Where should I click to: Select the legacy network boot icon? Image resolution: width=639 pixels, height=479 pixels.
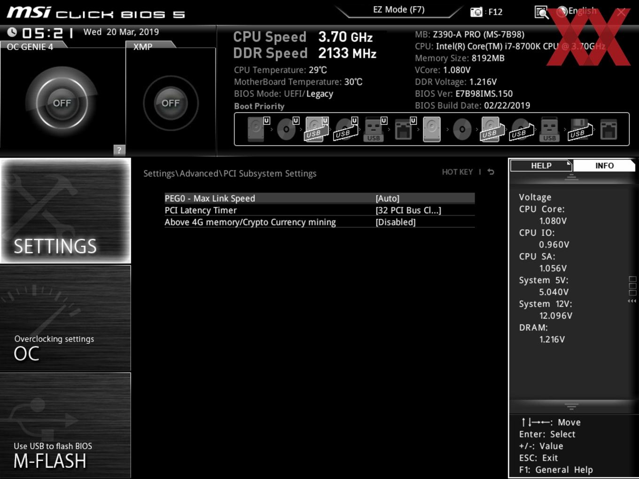click(x=608, y=129)
